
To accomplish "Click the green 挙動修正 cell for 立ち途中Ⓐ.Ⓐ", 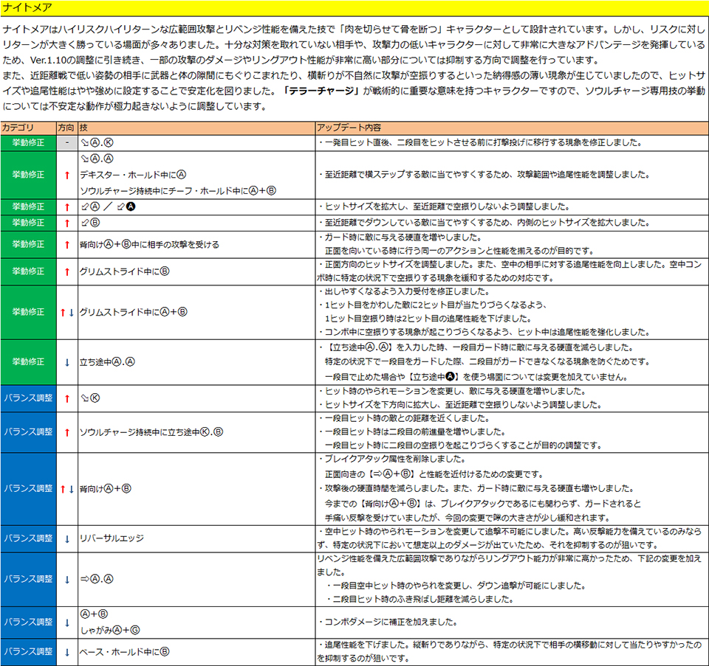I will (x=28, y=361).
